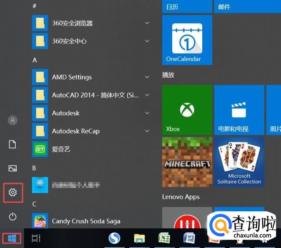Image resolution: width=281 pixels, height=248 pixels.
Task: Open the 邮件 tile
Action: tap(248, 7)
